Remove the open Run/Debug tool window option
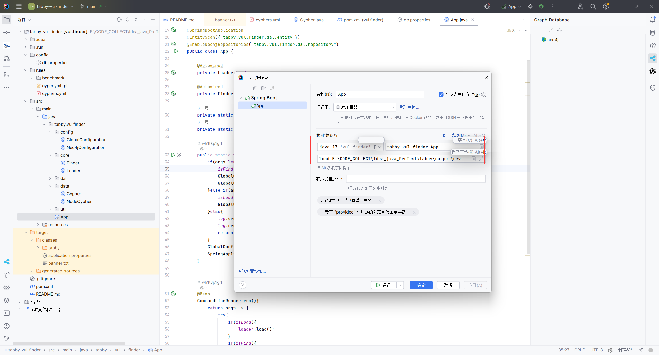659x355 pixels. tap(380, 201)
